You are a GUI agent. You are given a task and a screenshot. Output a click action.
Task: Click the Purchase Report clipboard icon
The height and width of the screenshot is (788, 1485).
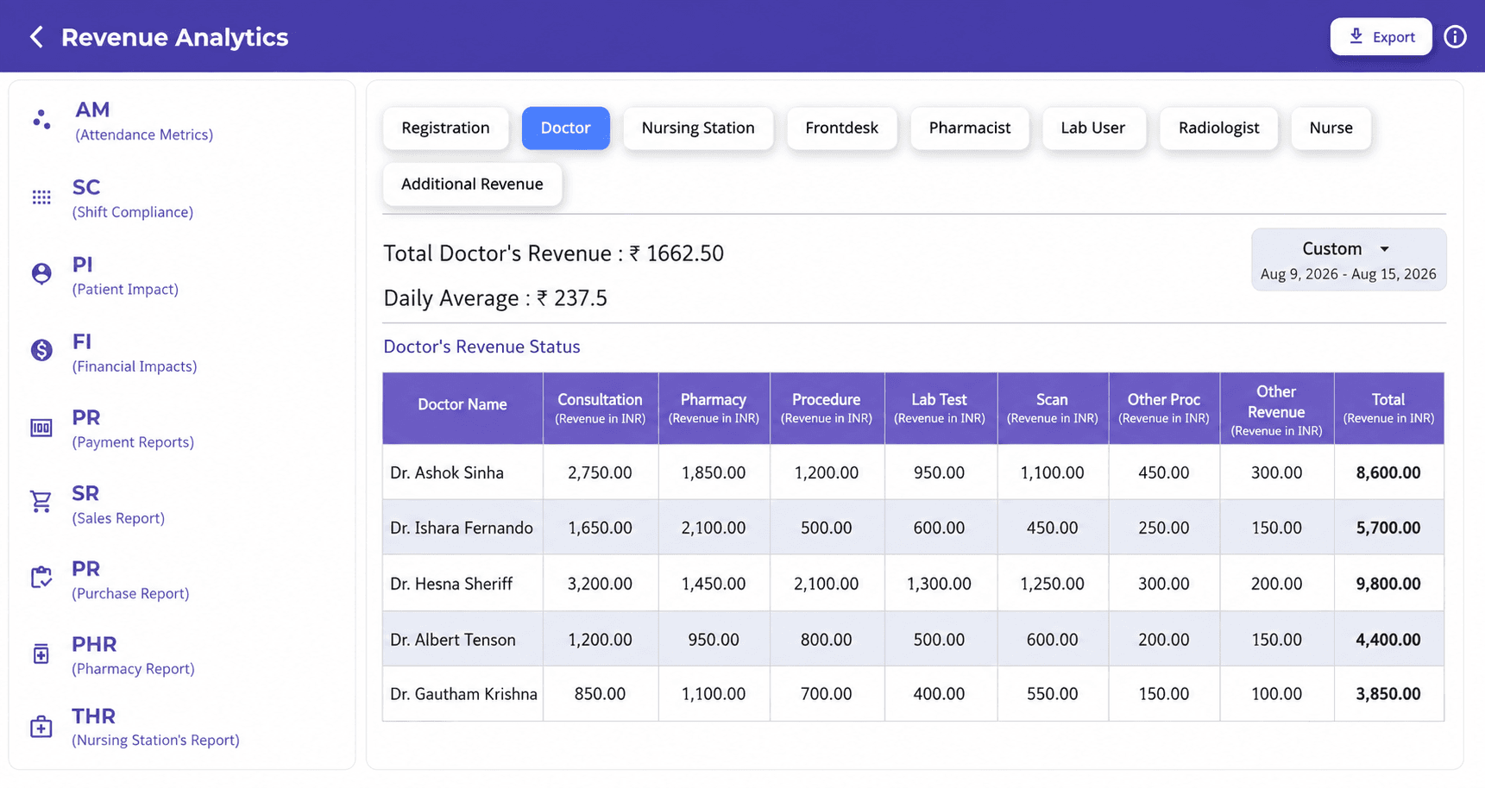tap(41, 577)
